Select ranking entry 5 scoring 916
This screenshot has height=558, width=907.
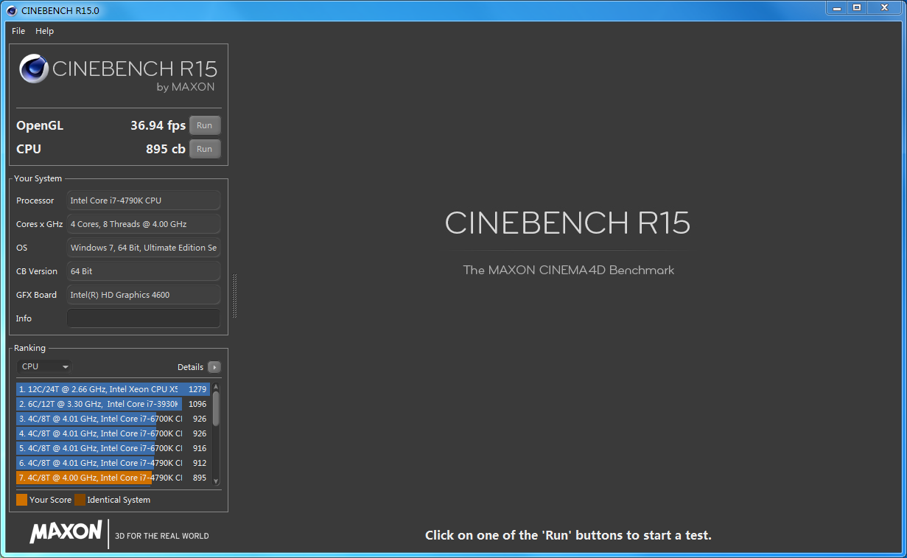point(113,448)
